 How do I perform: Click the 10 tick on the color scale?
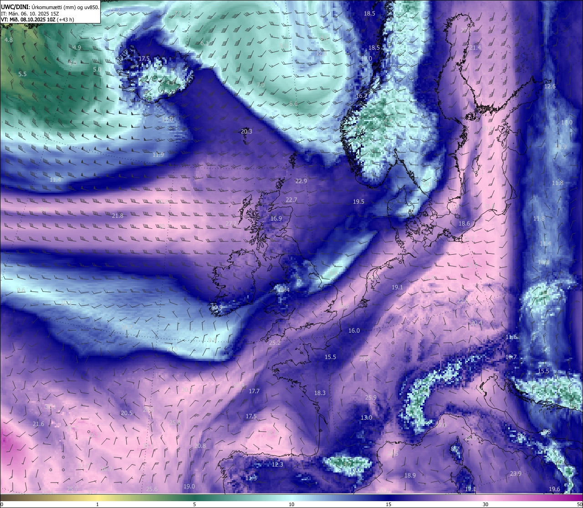click(291, 504)
